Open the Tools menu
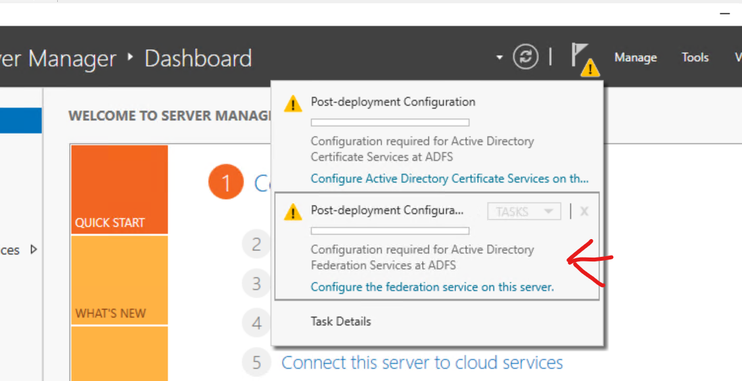The image size is (742, 381). coord(695,58)
